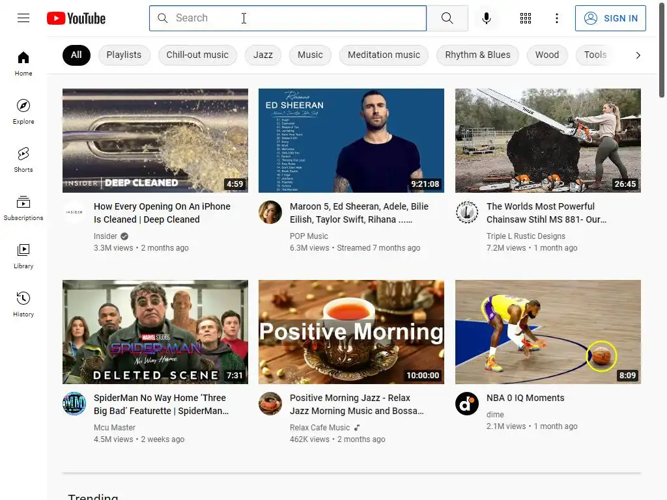Open Insider channel avatar
Screen dimensions: 667x500
(x=74, y=212)
